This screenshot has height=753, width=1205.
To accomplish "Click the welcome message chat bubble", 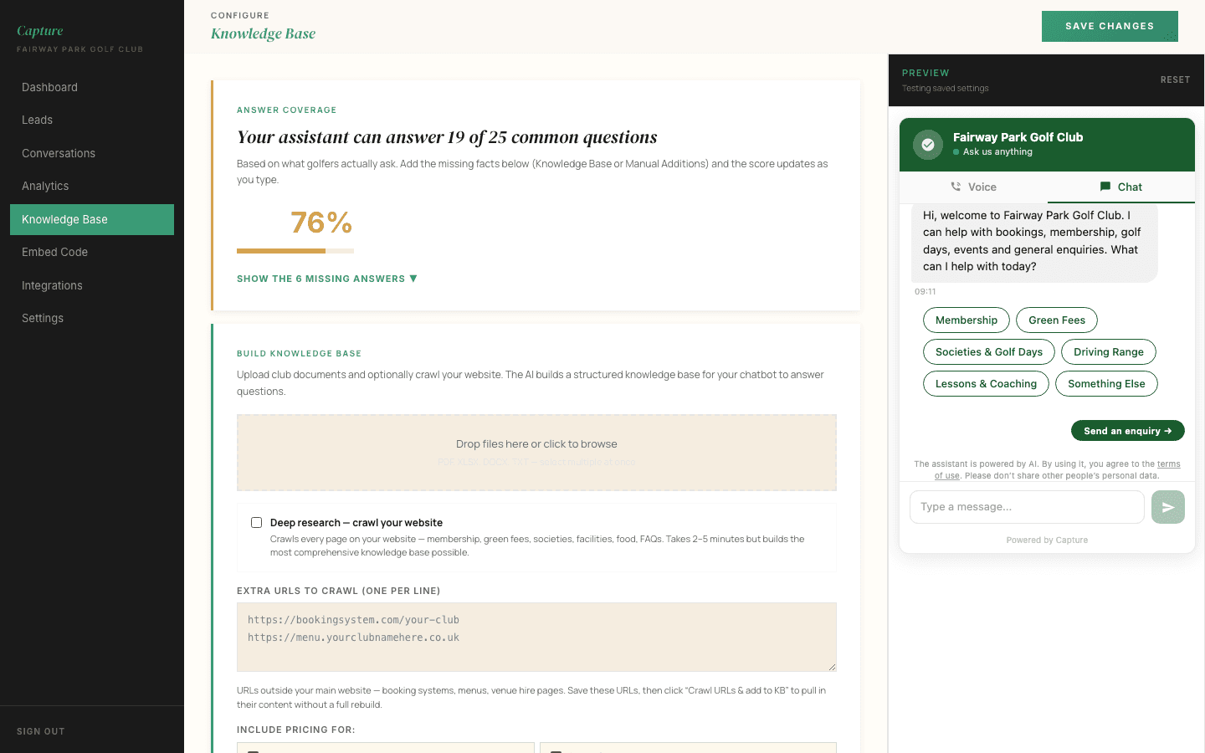I will [1034, 241].
